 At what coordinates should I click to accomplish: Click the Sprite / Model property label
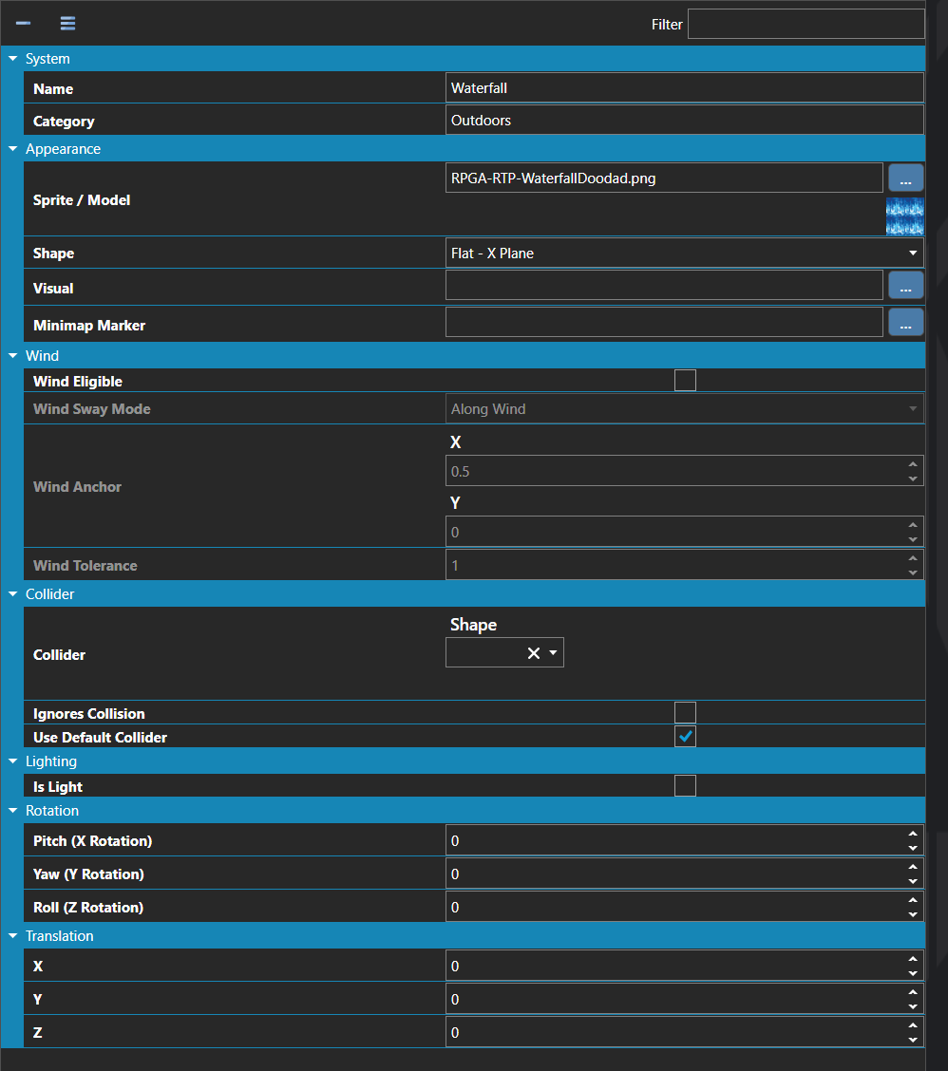tap(82, 200)
